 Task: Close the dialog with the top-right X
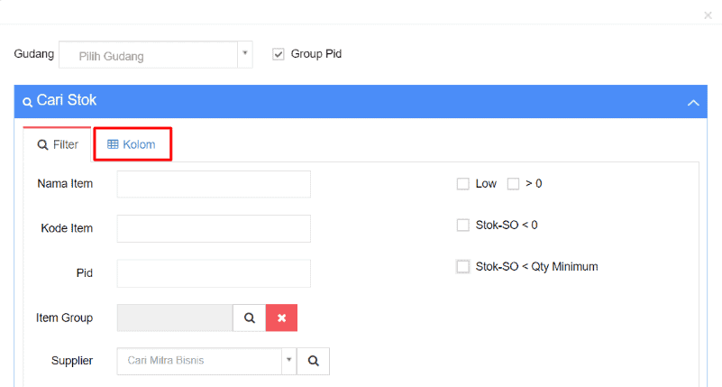tap(708, 15)
